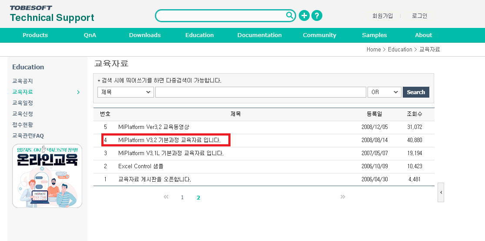
Task: Go to page 1
Action: pyautogui.click(x=182, y=197)
